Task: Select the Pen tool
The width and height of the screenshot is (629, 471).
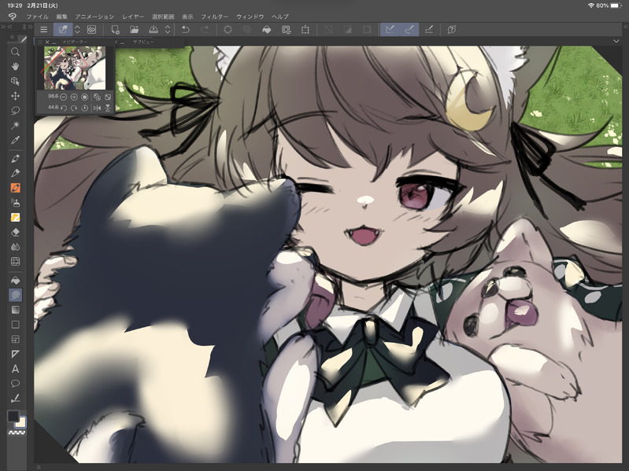Action: [15, 158]
